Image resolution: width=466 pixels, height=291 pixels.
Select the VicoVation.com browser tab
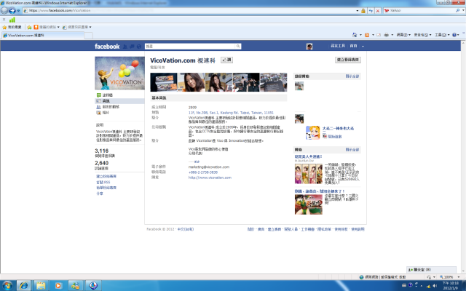tap(43, 36)
